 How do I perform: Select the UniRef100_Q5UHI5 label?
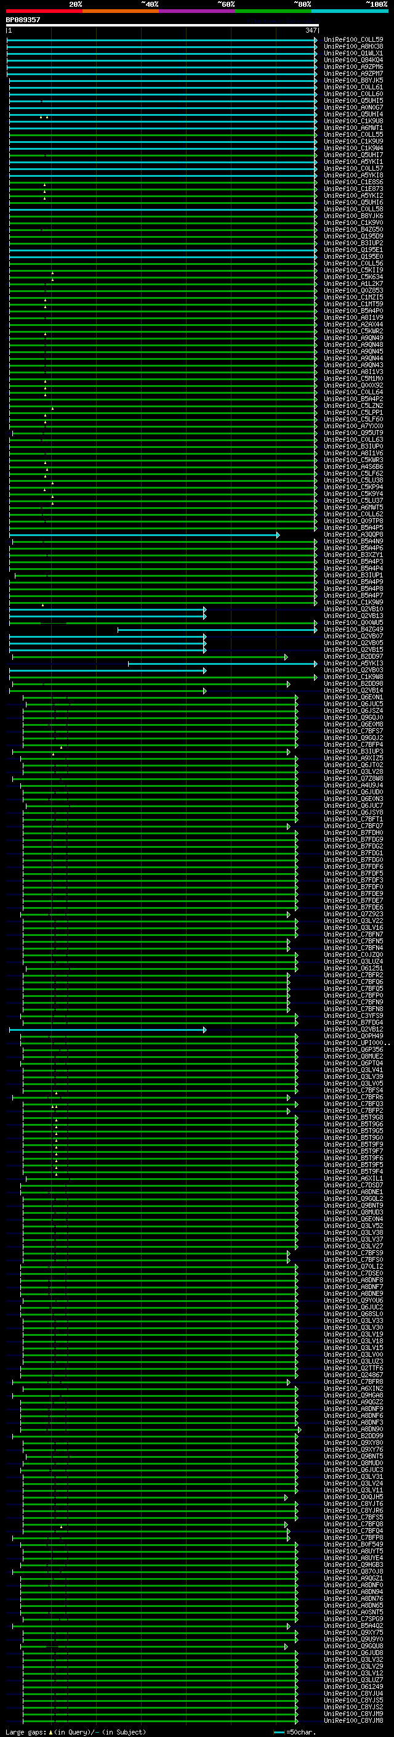(353, 100)
